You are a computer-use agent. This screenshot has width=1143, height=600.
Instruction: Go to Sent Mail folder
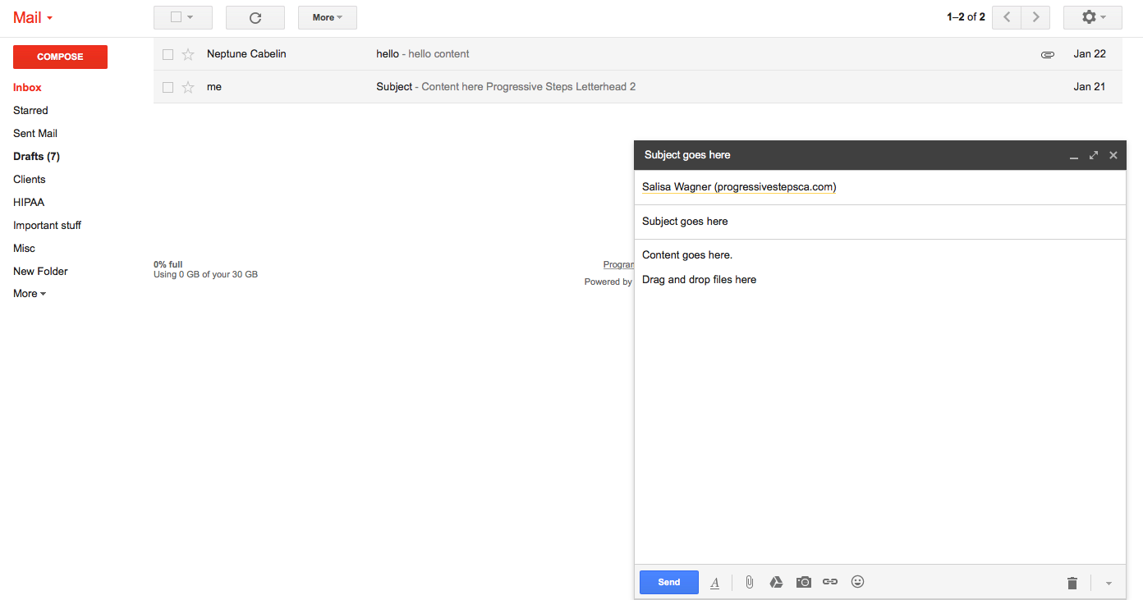[x=35, y=133]
